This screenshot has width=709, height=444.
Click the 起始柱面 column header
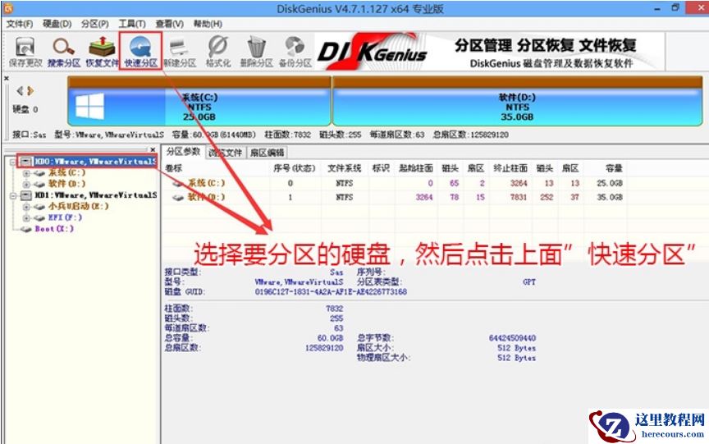[x=415, y=168]
